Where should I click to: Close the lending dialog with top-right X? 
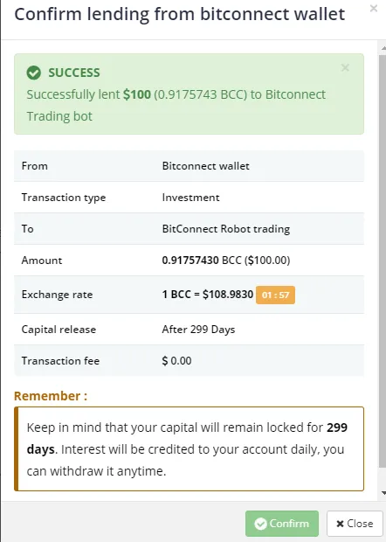(x=374, y=8)
